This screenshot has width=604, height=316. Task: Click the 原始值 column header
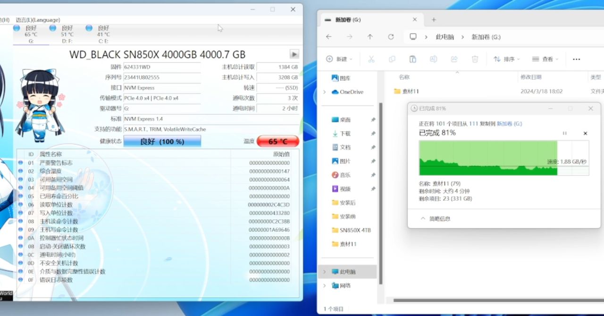281,154
